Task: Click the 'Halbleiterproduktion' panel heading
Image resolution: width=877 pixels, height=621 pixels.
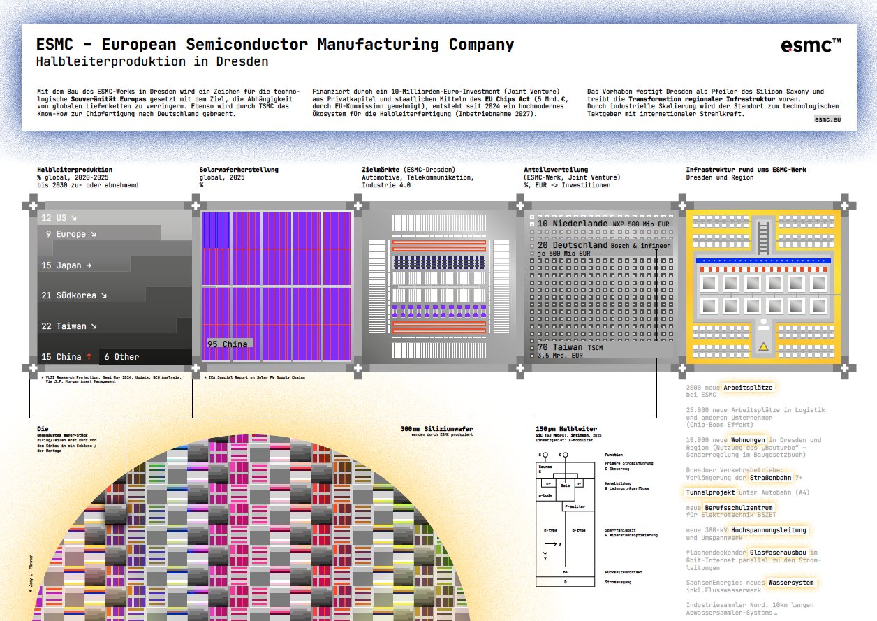Action: coord(75,170)
